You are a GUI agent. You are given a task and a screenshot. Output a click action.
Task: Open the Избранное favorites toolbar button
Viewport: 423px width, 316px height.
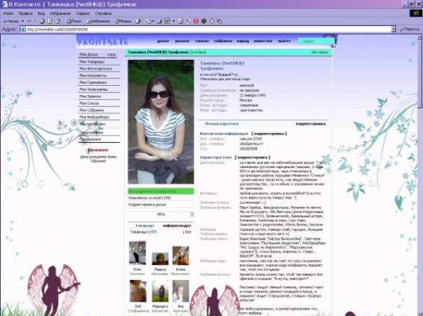coord(98,21)
